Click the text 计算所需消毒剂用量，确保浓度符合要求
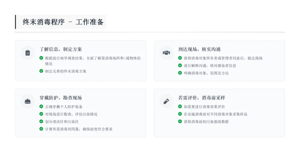 (79, 129)
